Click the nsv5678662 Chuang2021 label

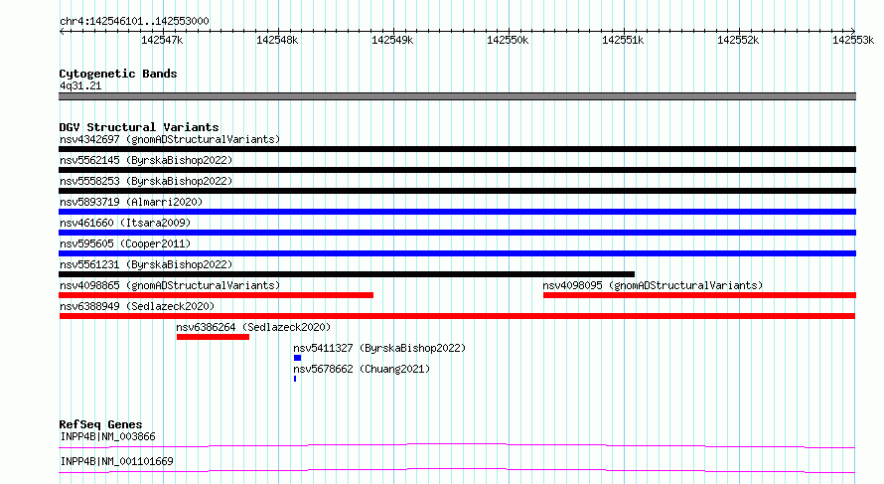point(362,369)
